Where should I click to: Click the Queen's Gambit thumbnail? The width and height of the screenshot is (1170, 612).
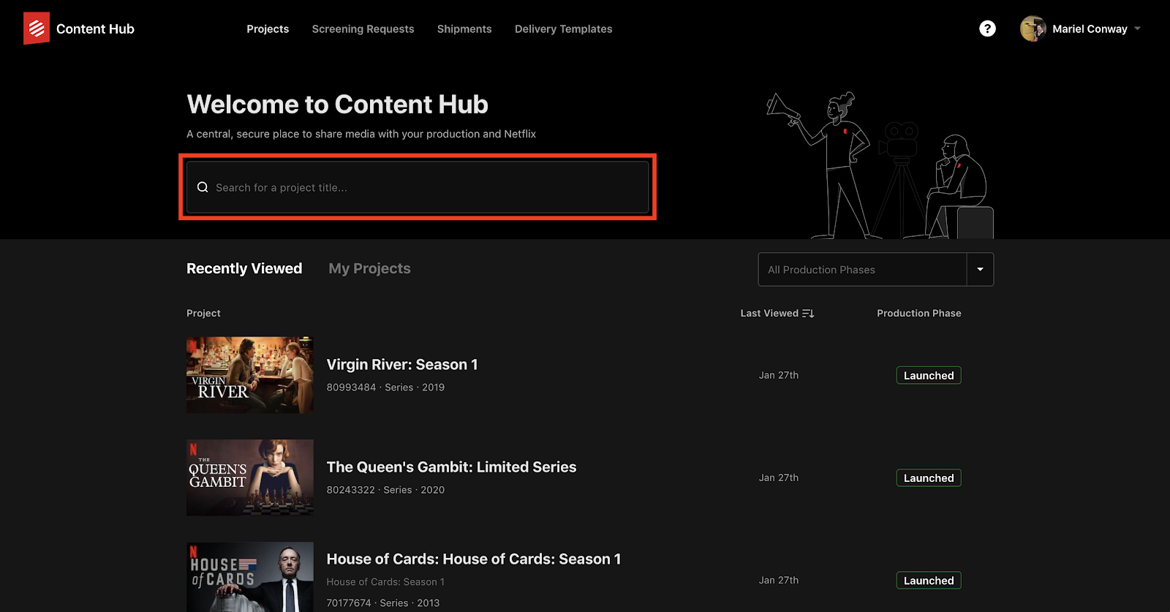pos(250,477)
